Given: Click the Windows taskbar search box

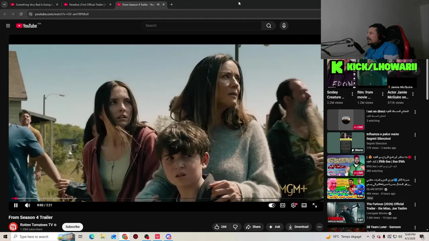Looking at the screenshot, I should coord(43,237).
